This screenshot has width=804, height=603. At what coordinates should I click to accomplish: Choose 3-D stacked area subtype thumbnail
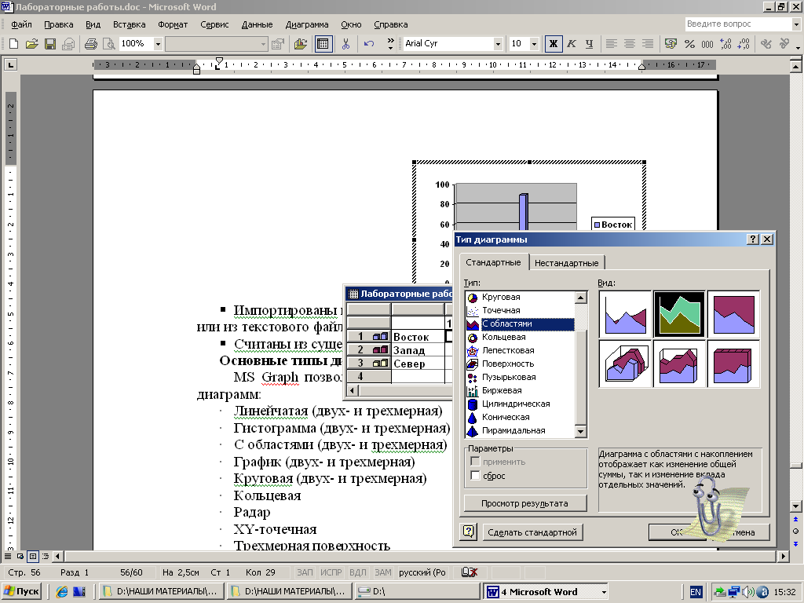(x=679, y=364)
